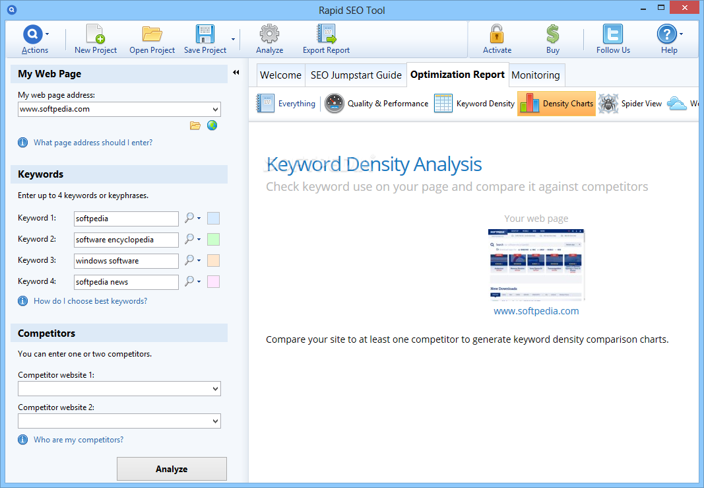The image size is (704, 488).
Task: Open the Help question mark icon
Action: click(667, 34)
